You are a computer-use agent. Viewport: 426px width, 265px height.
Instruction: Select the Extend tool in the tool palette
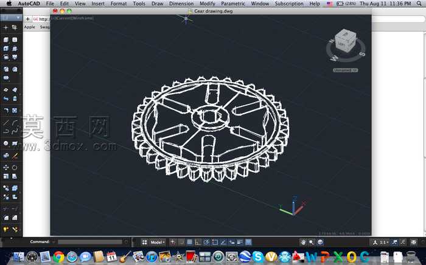pos(15,208)
